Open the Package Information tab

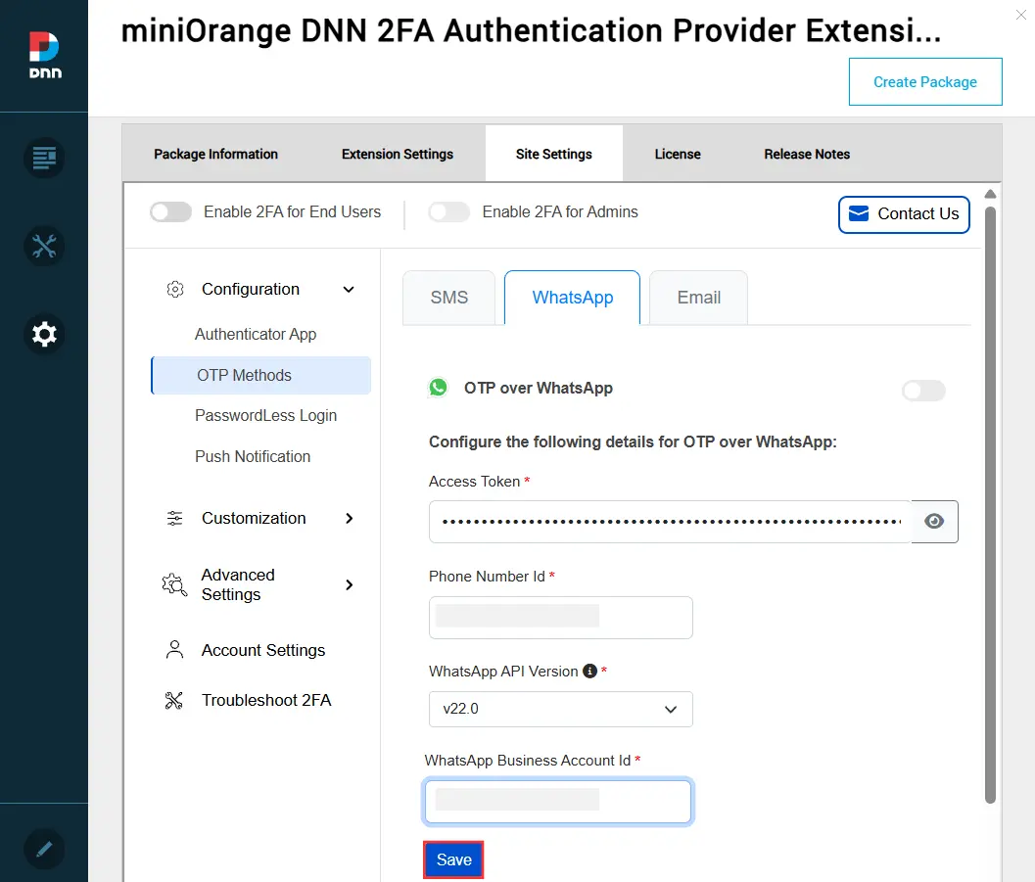[215, 154]
